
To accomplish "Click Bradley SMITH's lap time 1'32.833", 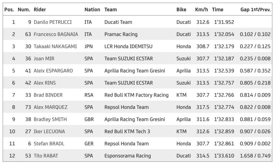I will coord(224,119).
